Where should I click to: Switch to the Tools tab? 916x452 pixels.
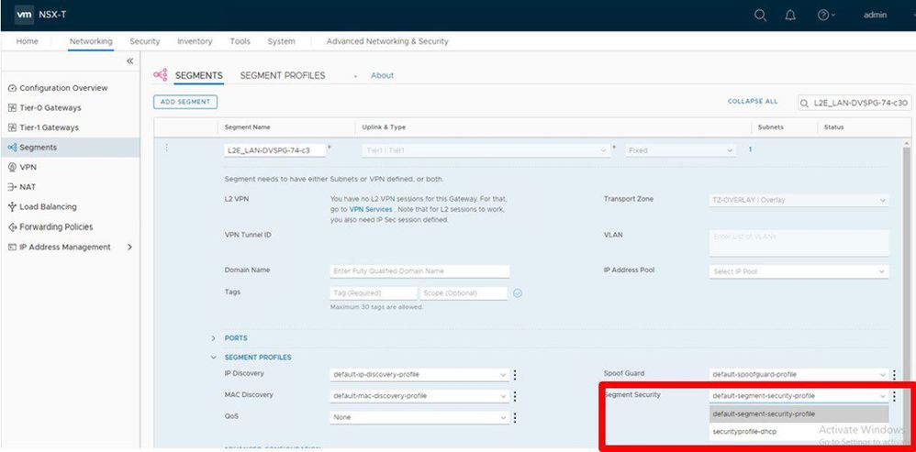[x=240, y=41]
